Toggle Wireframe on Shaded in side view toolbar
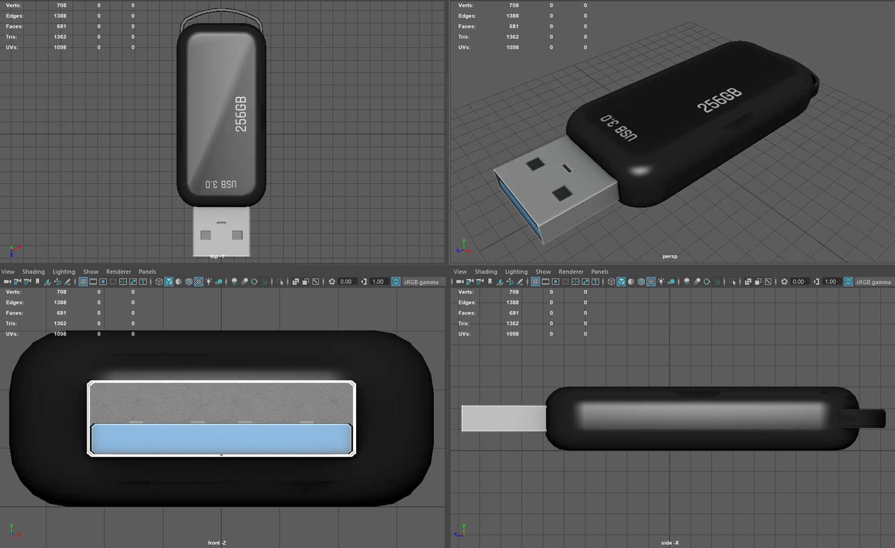Screen dimensions: 895x548 (641, 282)
